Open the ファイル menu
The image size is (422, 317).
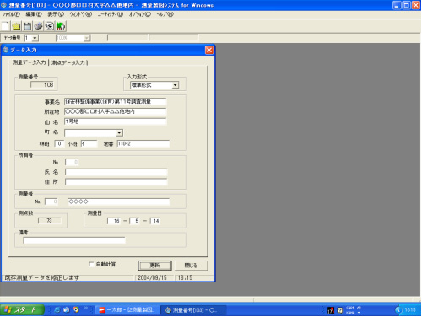(11, 14)
